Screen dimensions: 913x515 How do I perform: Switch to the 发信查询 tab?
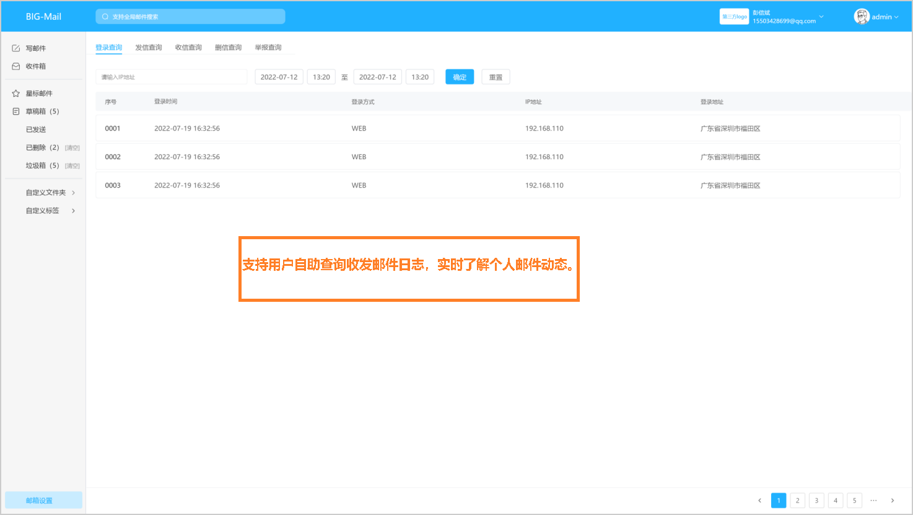pyautogui.click(x=149, y=46)
